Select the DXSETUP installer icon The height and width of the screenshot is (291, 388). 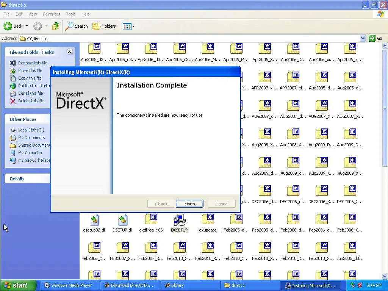coord(179,220)
